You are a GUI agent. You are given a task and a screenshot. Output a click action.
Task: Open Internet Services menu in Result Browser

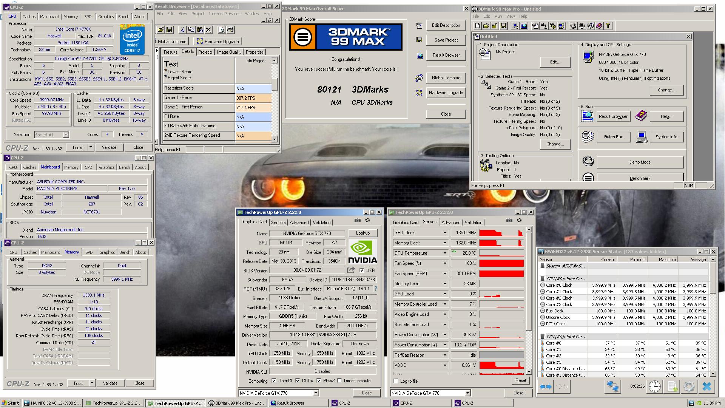click(x=224, y=14)
